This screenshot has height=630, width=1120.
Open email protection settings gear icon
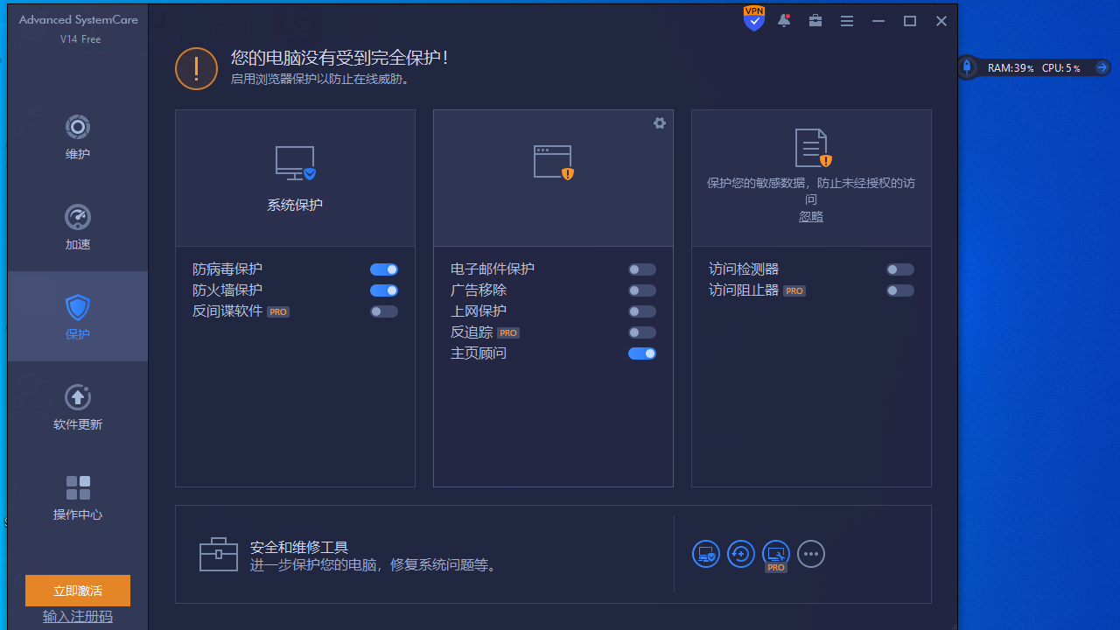pos(660,122)
